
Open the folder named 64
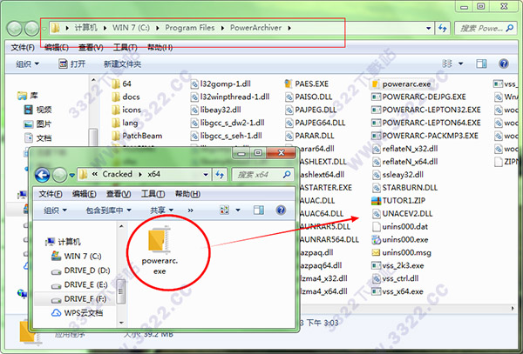(121, 83)
